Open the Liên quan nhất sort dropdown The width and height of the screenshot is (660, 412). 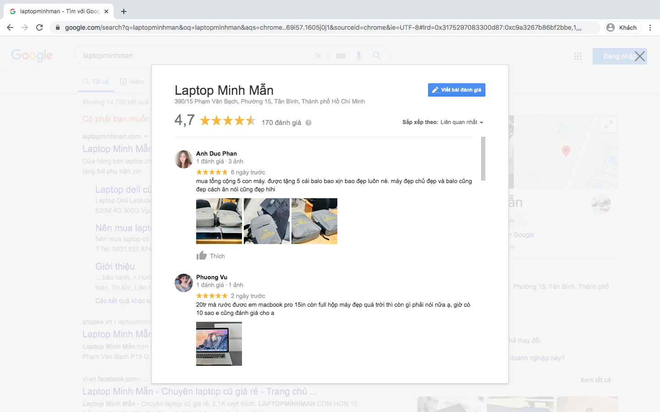coord(462,122)
